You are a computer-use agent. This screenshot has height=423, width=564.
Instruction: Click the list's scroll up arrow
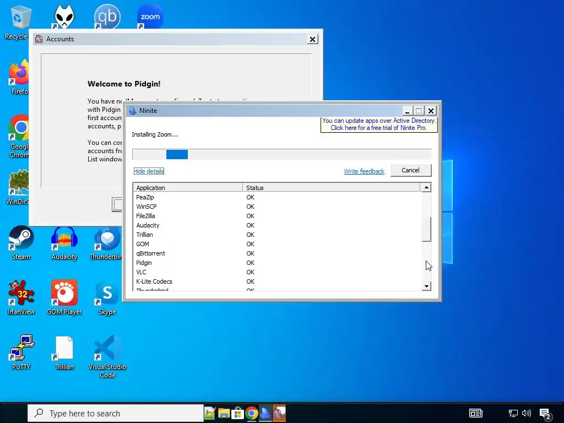pyautogui.click(x=426, y=187)
